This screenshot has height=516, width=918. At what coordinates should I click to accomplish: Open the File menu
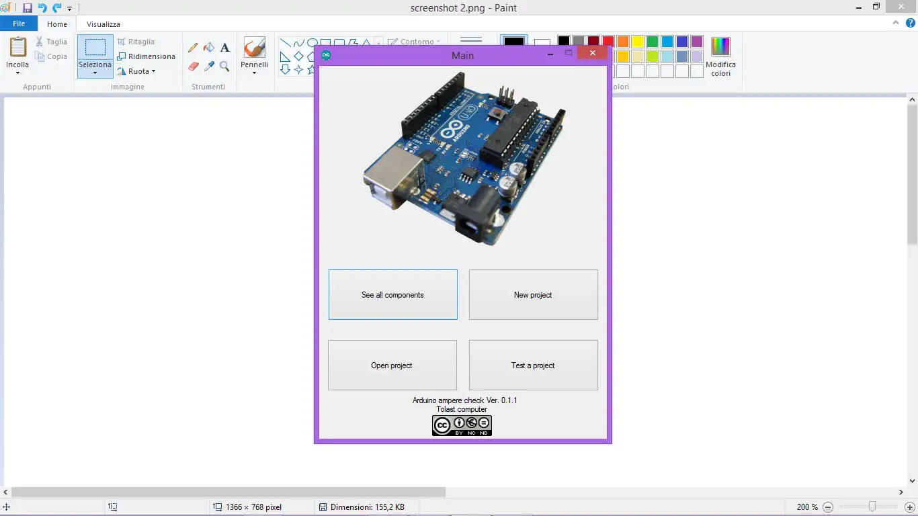coord(19,24)
